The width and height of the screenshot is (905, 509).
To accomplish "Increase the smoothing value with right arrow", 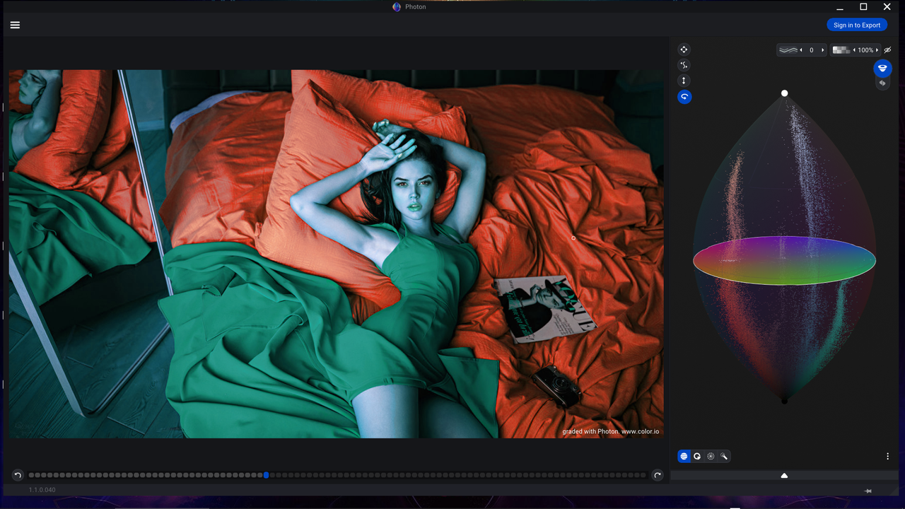I will (822, 50).
